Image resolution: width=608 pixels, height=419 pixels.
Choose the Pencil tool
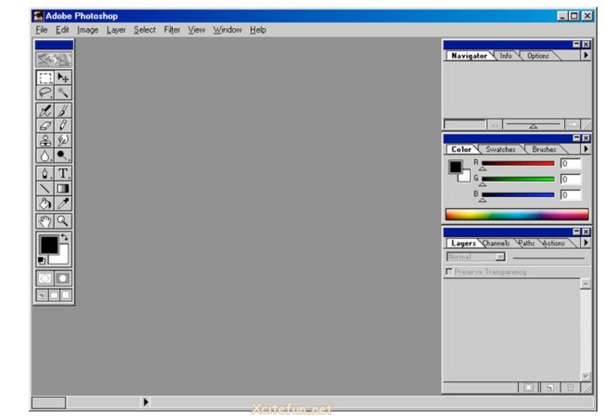(63, 125)
